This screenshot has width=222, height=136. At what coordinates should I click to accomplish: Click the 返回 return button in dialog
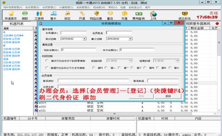tap(168, 96)
